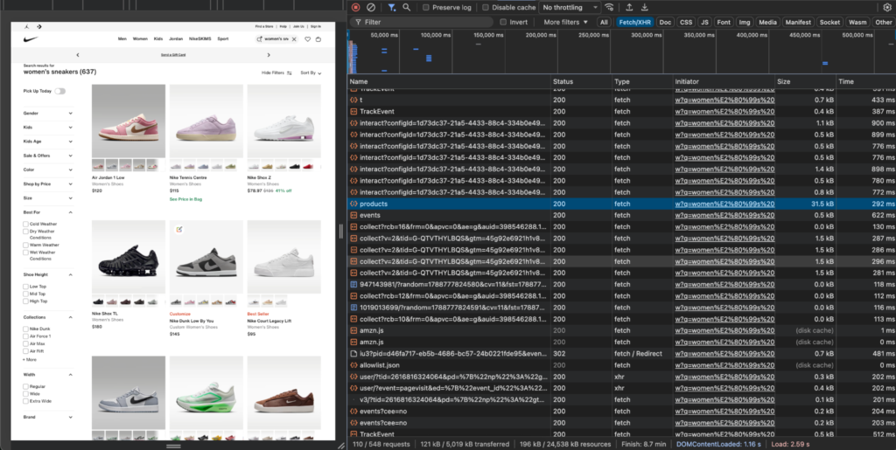Viewport: 896px width, 450px height.
Task: Enable the Disable cache checkbox
Action: pos(485,7)
